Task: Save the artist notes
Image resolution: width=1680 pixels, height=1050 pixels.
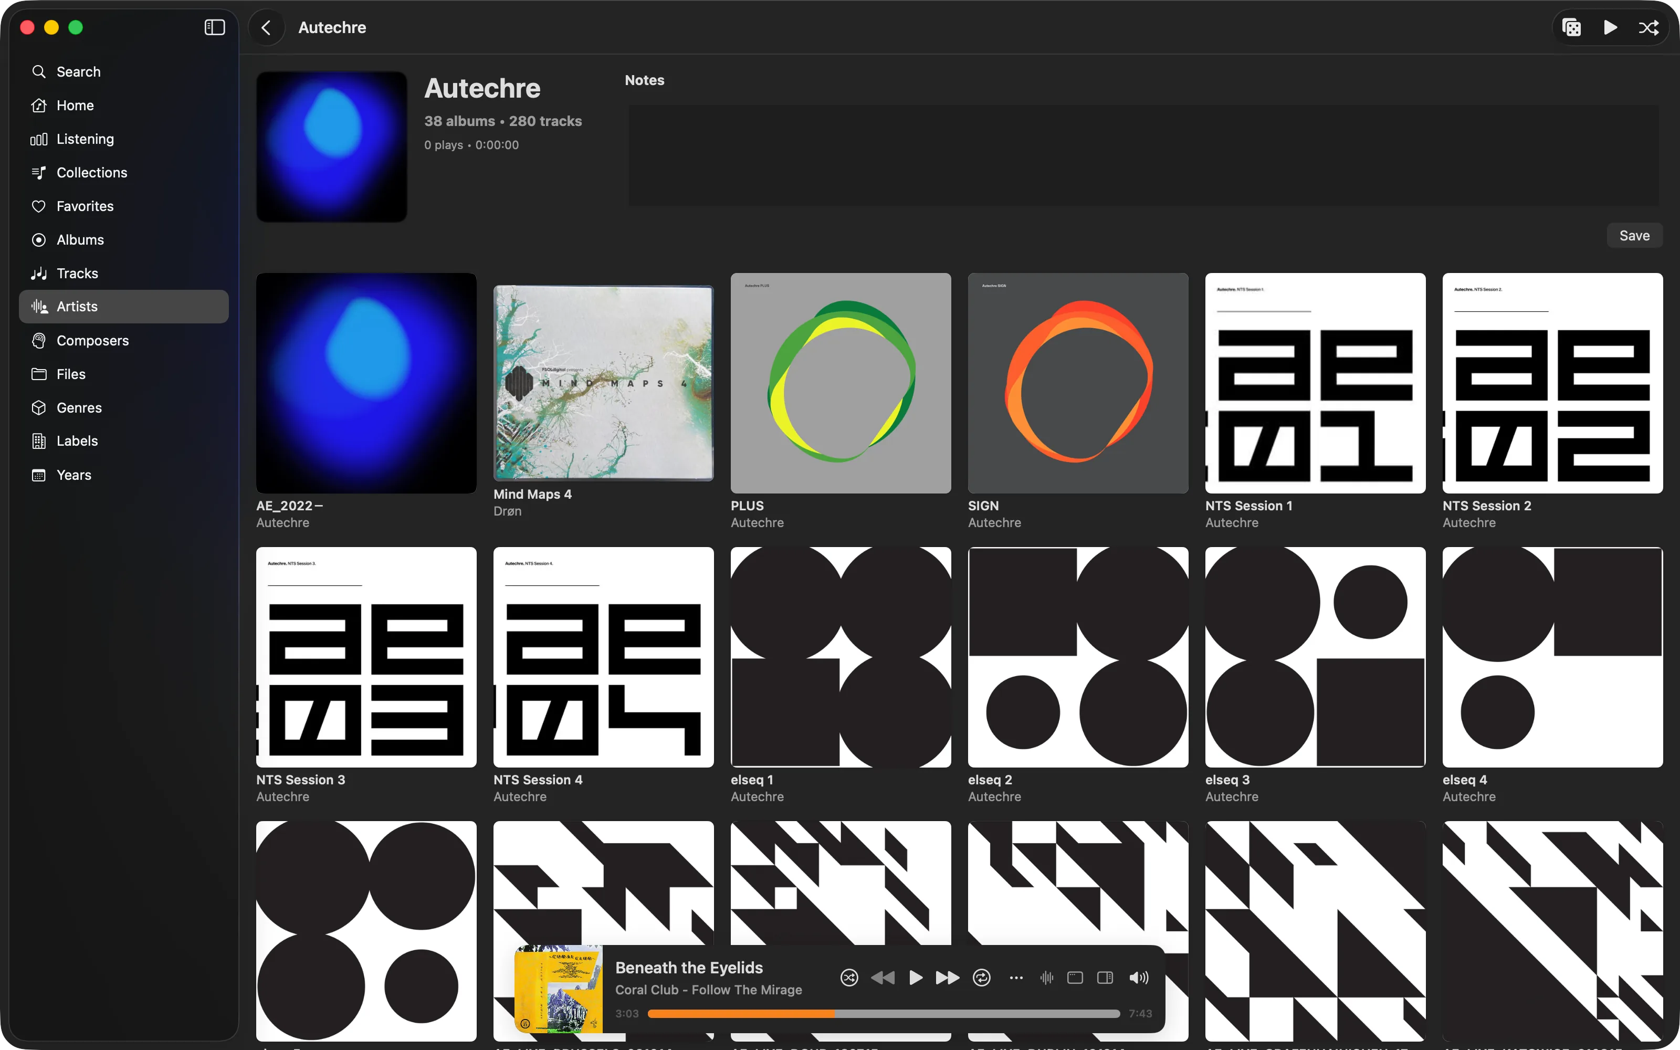Action: [1634, 235]
